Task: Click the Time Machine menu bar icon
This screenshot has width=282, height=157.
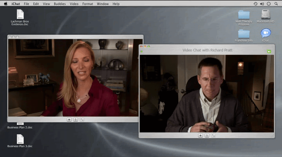Action: point(255,4)
